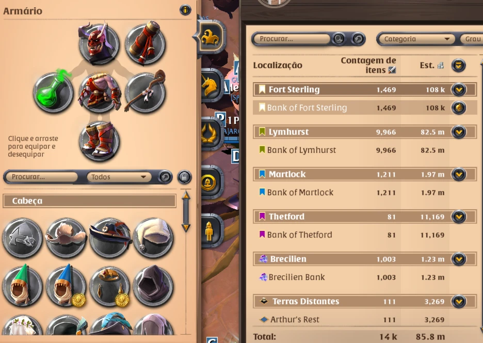The image size is (483, 343).
Task: Pick the purple hood headgear
Action: pyautogui.click(x=153, y=286)
